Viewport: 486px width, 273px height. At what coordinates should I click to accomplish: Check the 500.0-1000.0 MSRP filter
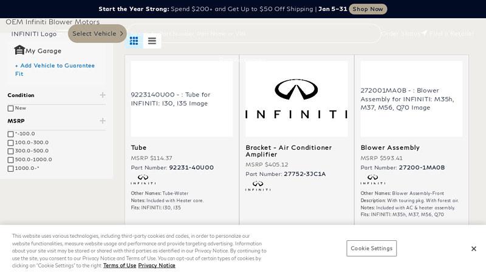coord(10,160)
